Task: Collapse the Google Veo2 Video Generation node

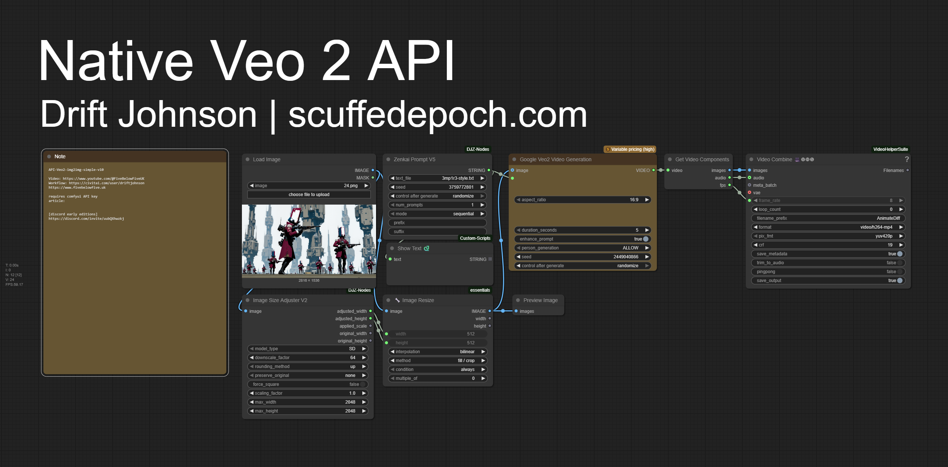Action: click(514, 159)
